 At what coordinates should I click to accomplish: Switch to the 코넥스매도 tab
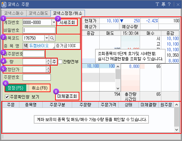pos(38,13)
